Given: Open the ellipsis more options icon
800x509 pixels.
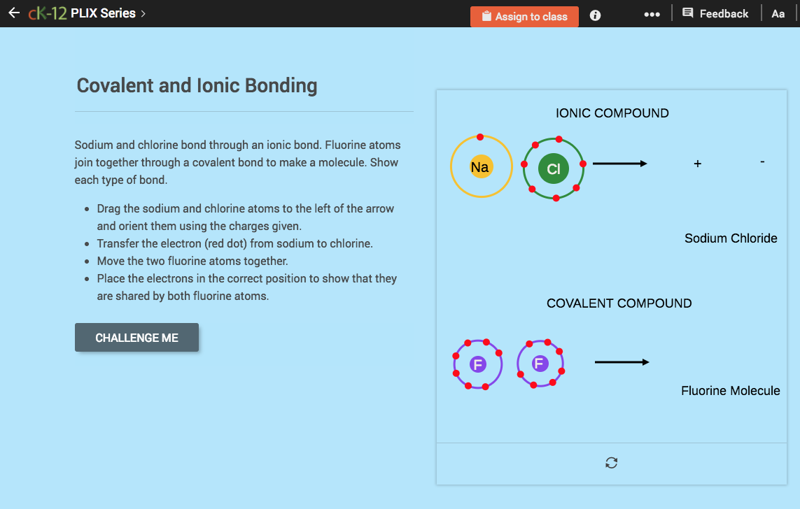Looking at the screenshot, I should point(652,13).
